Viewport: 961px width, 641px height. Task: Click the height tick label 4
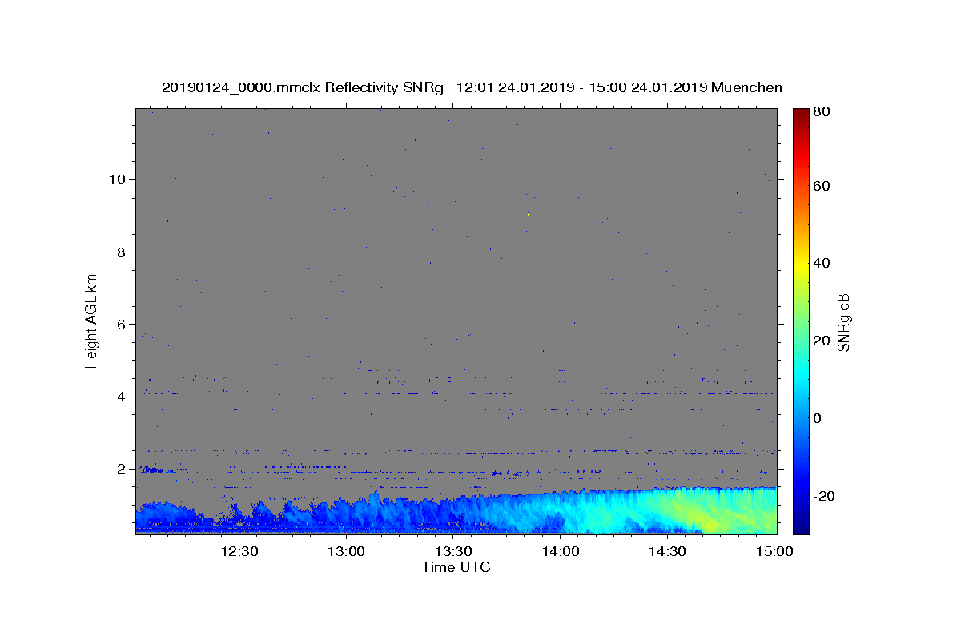122,397
